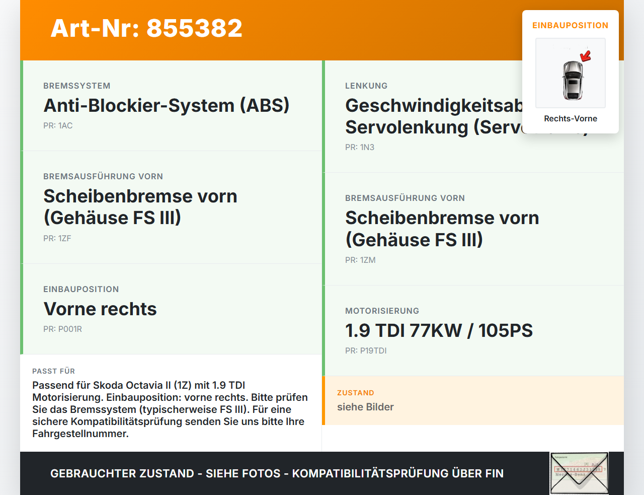644x495 pixels.
Task: Click the car diagram with red arrow
Action: pyautogui.click(x=571, y=73)
